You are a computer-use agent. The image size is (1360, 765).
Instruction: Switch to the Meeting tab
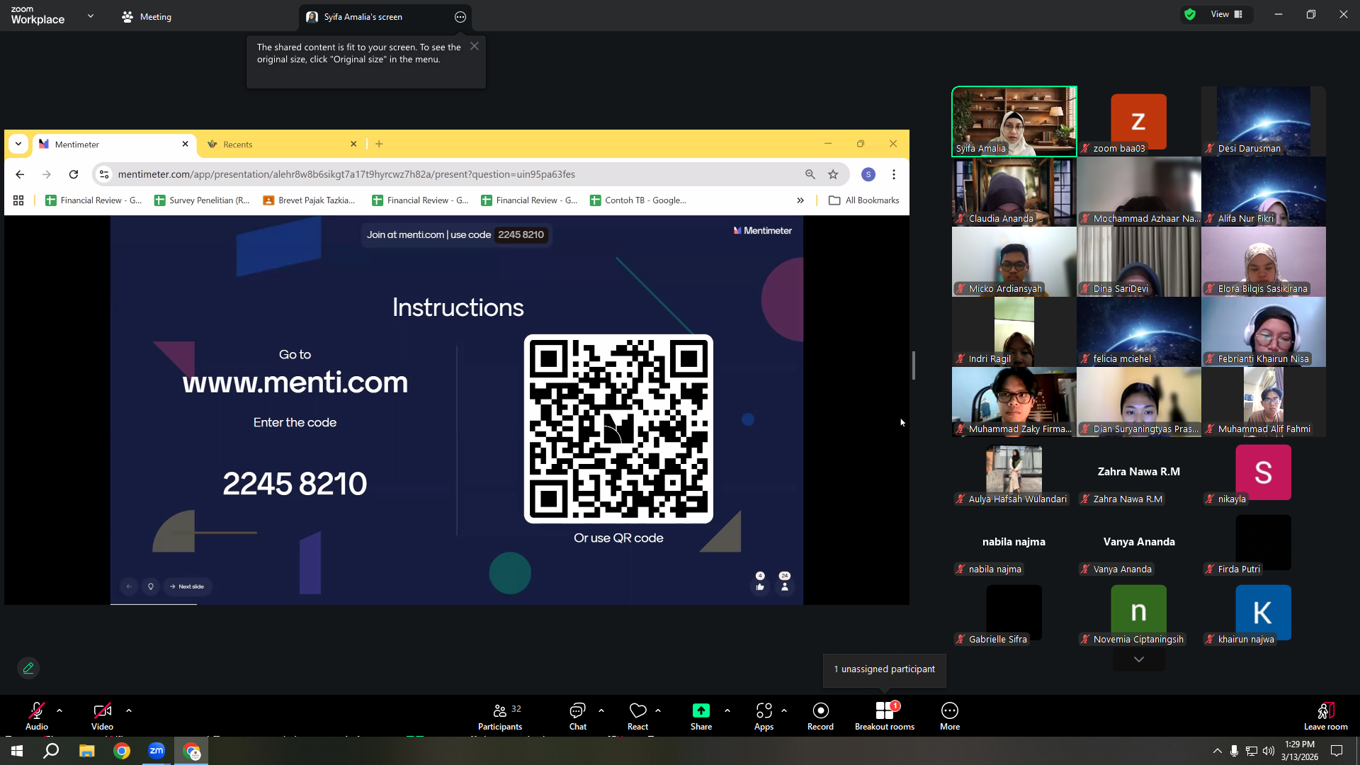(147, 17)
